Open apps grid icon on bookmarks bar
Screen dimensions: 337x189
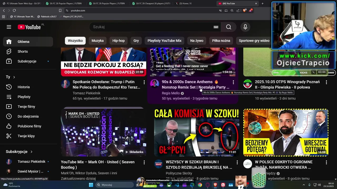point(3,17)
